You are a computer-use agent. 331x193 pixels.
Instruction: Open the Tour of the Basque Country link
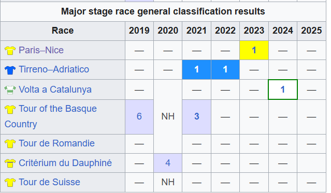click(51, 116)
